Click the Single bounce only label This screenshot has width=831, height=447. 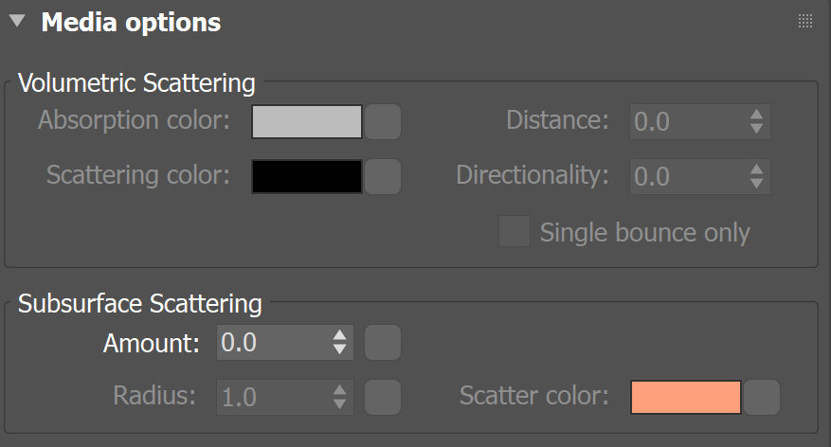pyautogui.click(x=644, y=233)
